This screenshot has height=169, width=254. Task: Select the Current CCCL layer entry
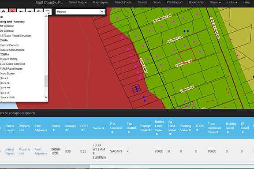point(9,59)
